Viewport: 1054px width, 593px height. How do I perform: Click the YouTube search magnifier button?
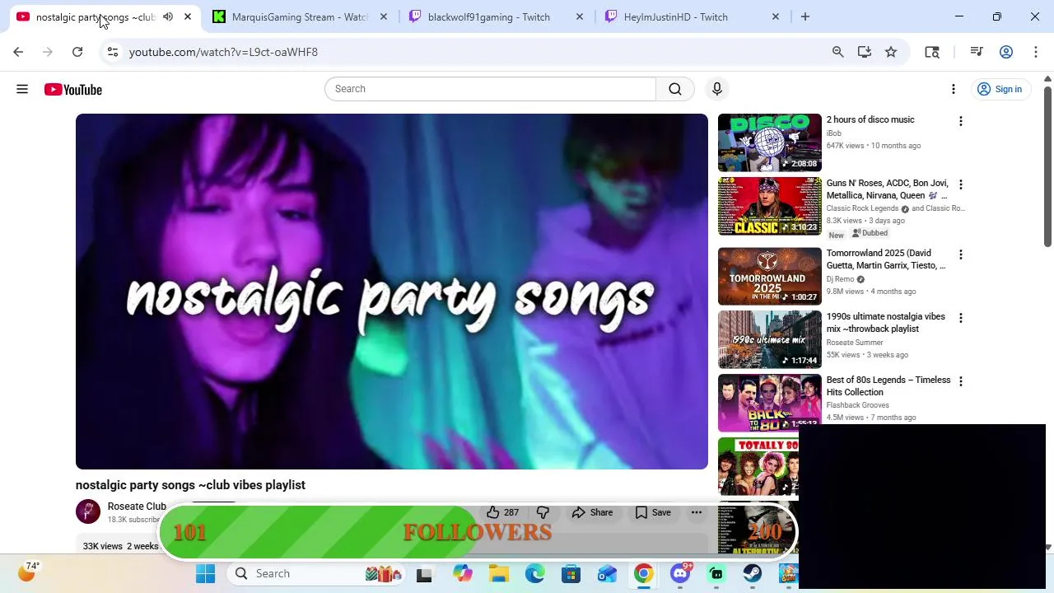pyautogui.click(x=675, y=89)
